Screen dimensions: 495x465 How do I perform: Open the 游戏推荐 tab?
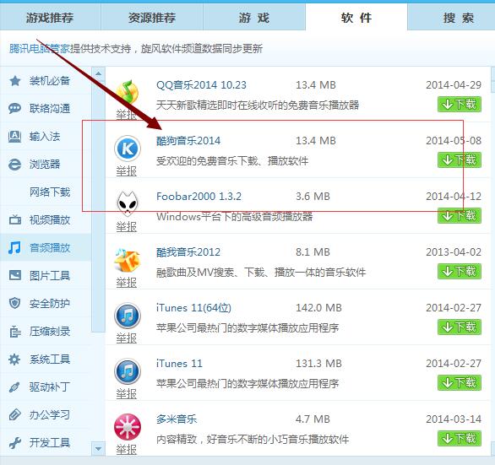(50, 18)
